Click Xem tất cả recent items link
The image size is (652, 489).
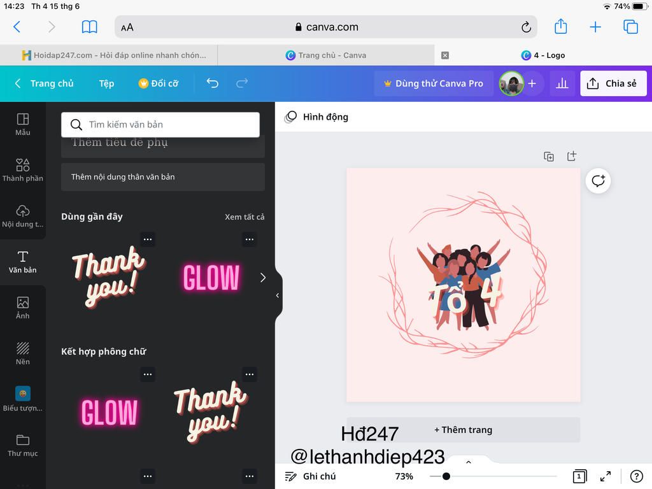(x=244, y=216)
